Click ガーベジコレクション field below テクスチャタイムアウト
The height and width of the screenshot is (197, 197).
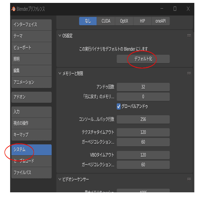(x=143, y=142)
